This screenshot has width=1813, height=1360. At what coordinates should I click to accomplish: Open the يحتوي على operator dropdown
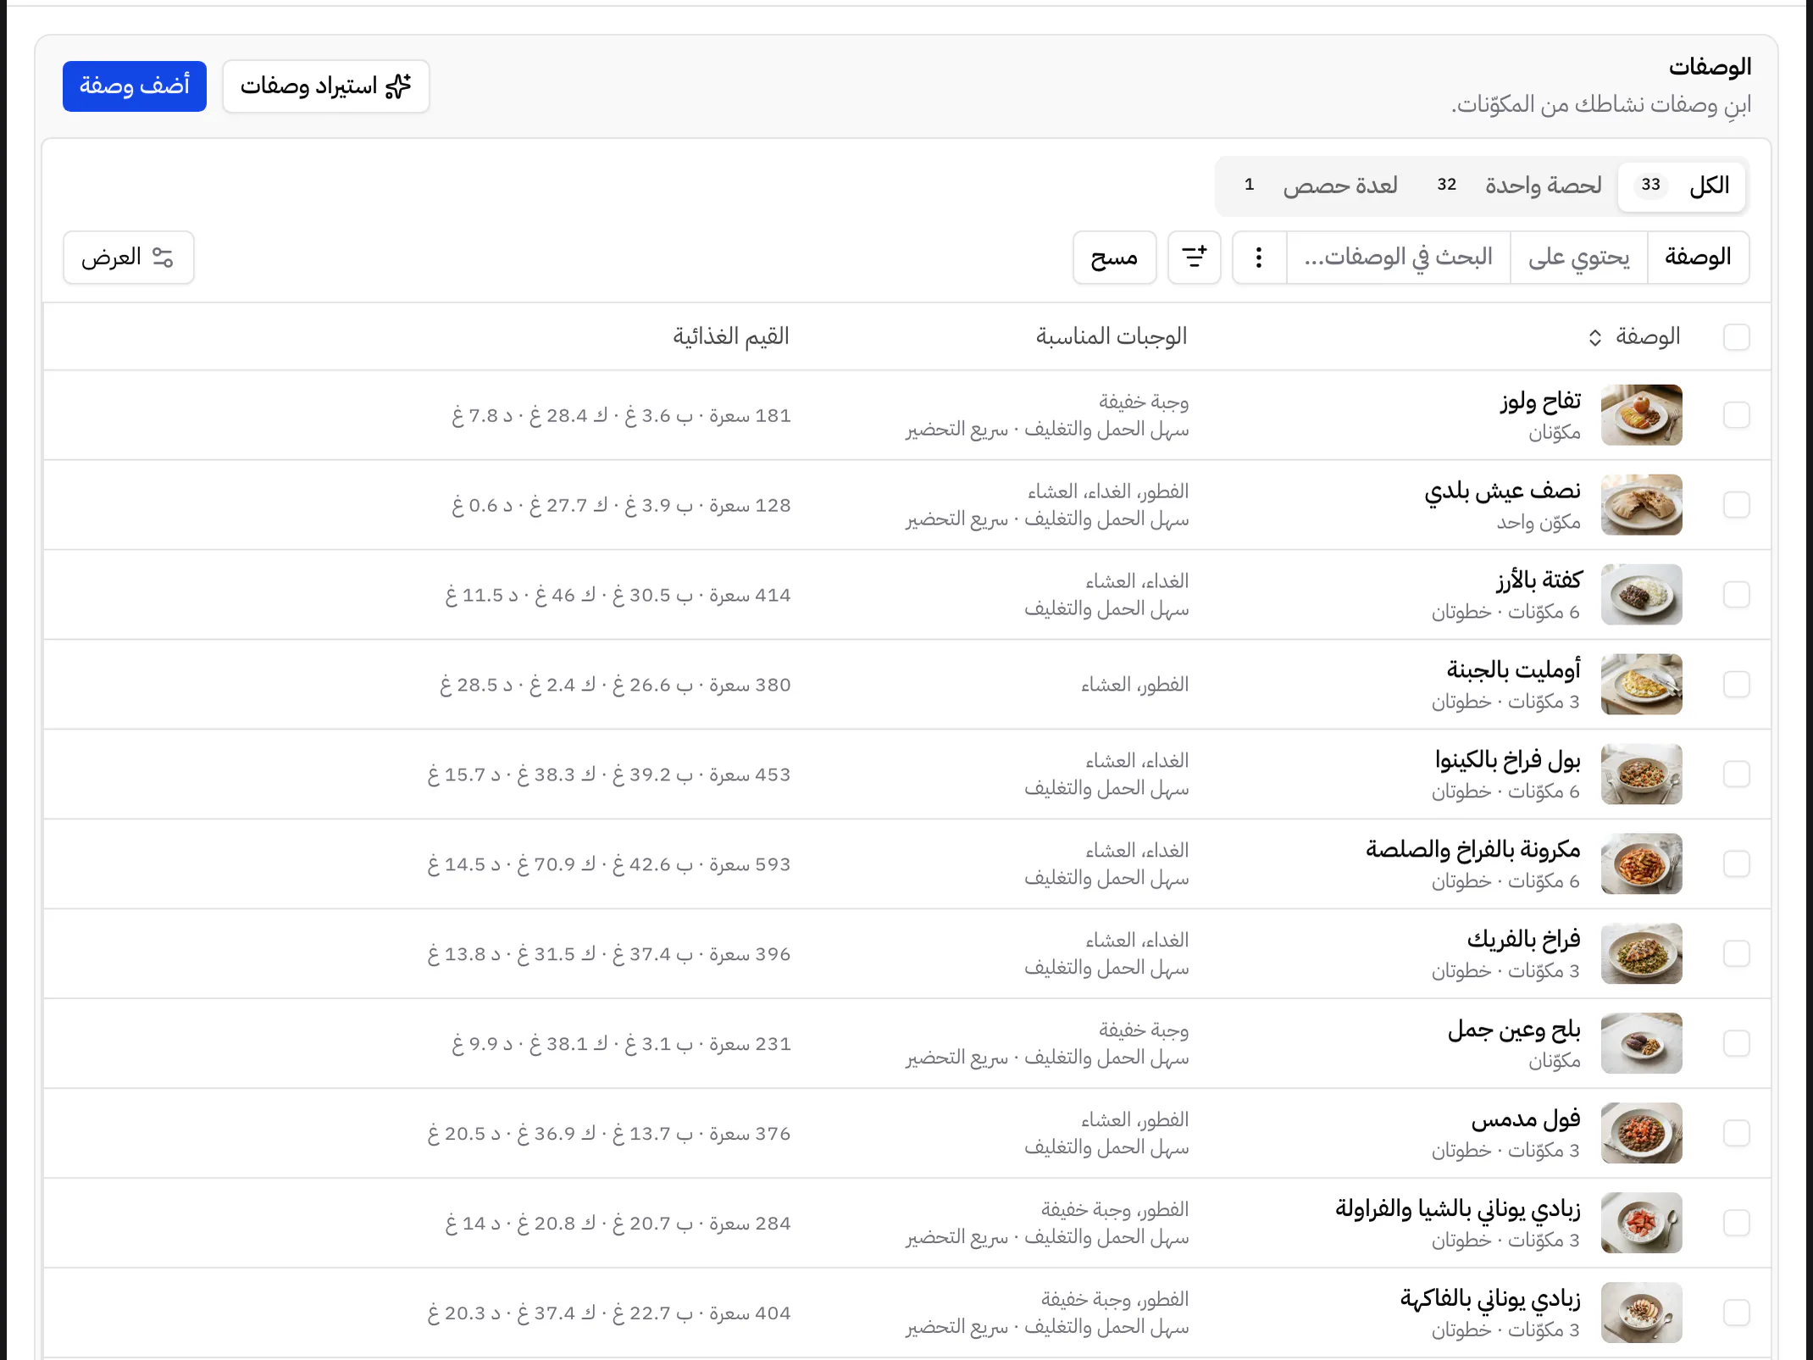(1579, 257)
